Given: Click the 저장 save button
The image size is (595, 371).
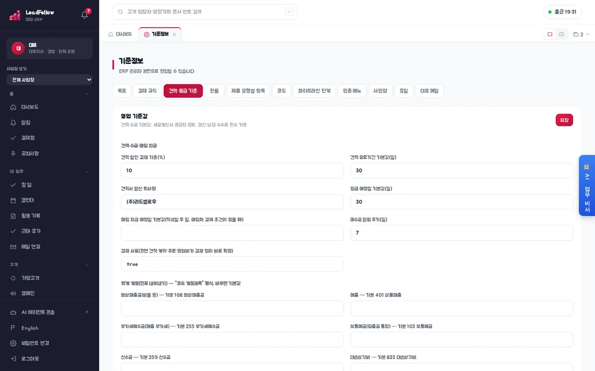Looking at the screenshot, I should 564,120.
